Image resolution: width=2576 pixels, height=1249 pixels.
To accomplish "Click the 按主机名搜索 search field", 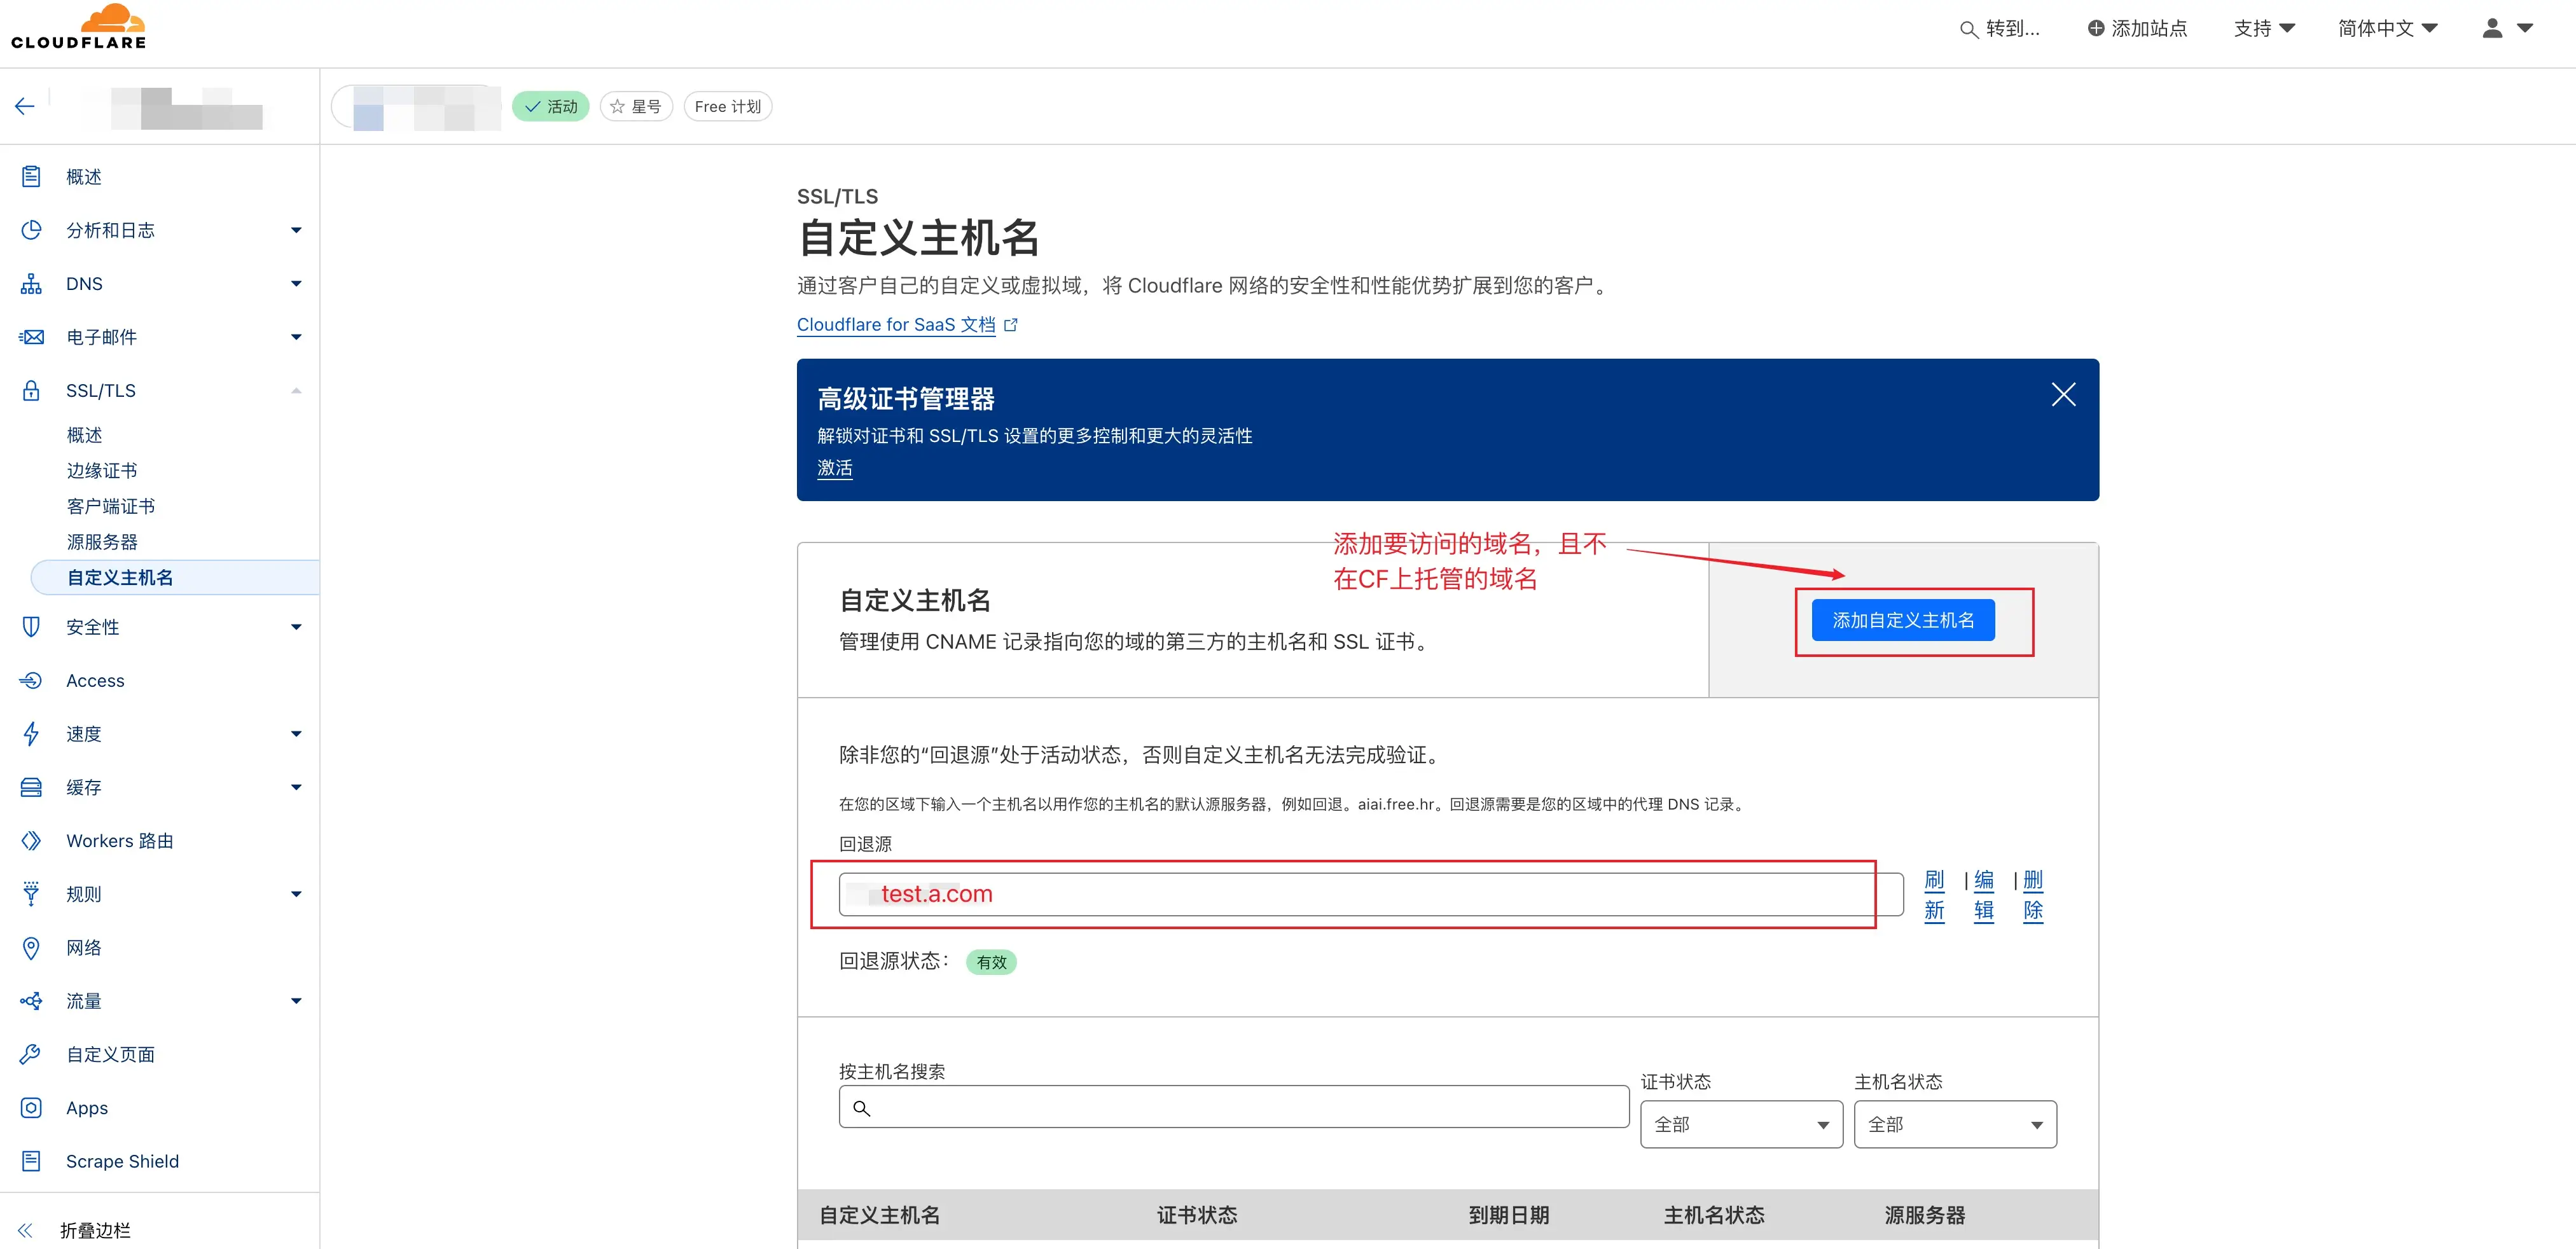I will 1234,1107.
